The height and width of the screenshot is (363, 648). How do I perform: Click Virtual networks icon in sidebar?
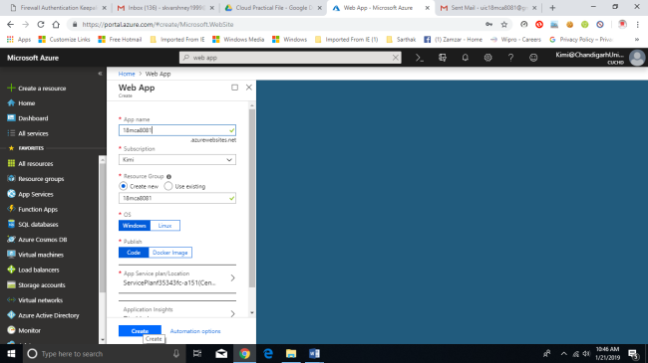(x=11, y=300)
